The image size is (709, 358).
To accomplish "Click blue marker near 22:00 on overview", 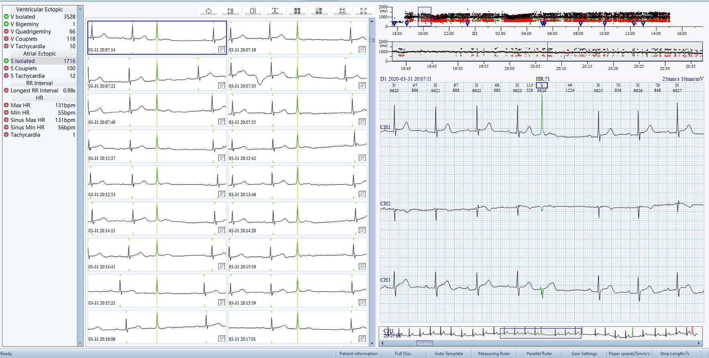I will pyautogui.click(x=468, y=24).
